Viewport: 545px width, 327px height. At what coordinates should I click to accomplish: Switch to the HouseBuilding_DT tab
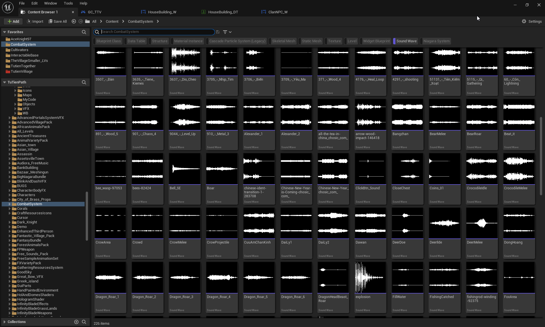223,12
